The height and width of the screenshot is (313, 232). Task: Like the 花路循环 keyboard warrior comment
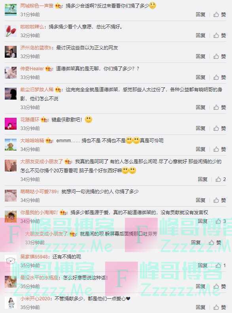219,128
